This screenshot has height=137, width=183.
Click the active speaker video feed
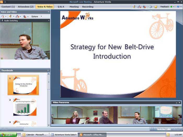[x=25, y=41]
